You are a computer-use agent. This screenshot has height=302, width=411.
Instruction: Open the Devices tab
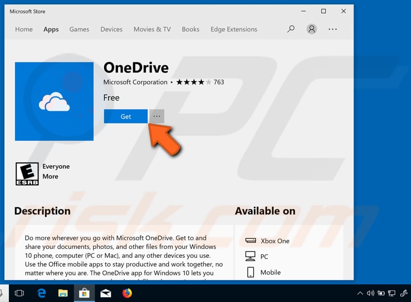click(x=111, y=29)
